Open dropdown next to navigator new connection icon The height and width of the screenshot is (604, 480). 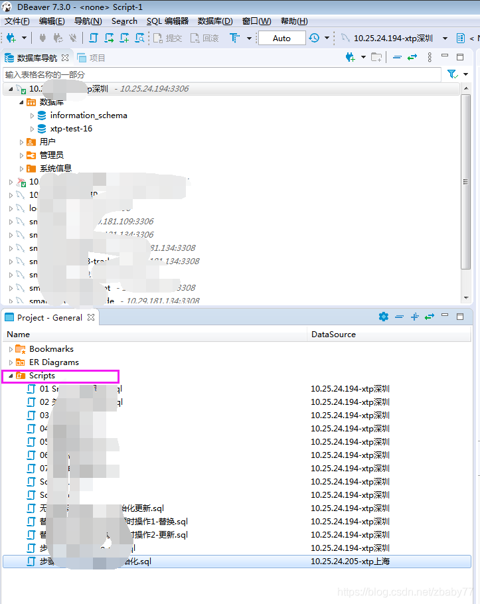363,57
